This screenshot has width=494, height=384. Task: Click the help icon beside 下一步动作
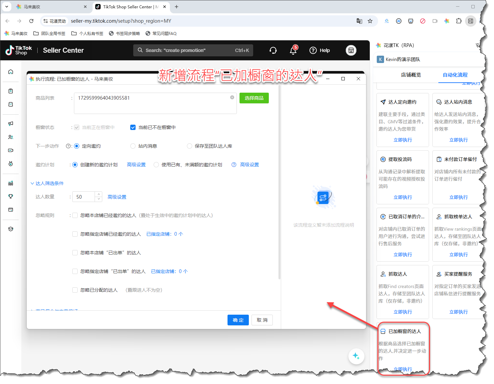coord(68,146)
